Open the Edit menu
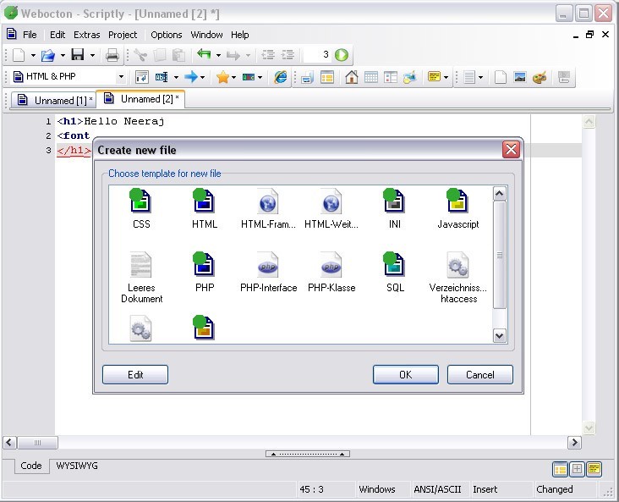This screenshot has width=619, height=502. tap(58, 35)
